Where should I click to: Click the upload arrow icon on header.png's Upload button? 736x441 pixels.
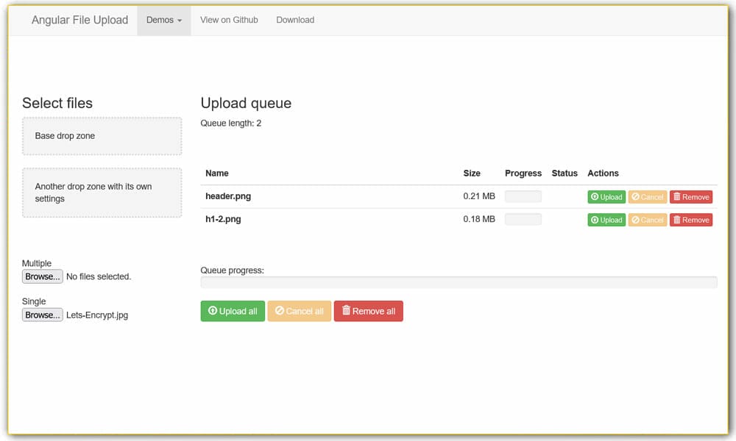coord(595,196)
